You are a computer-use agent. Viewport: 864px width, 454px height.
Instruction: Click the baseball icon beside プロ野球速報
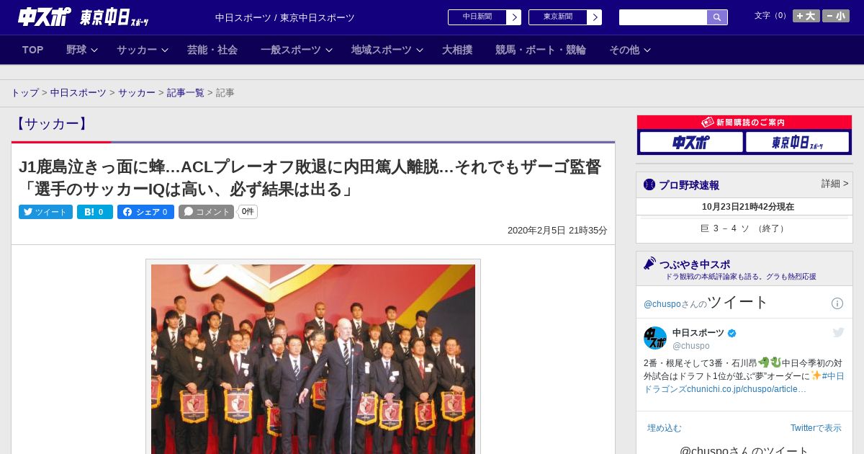pyautogui.click(x=649, y=184)
